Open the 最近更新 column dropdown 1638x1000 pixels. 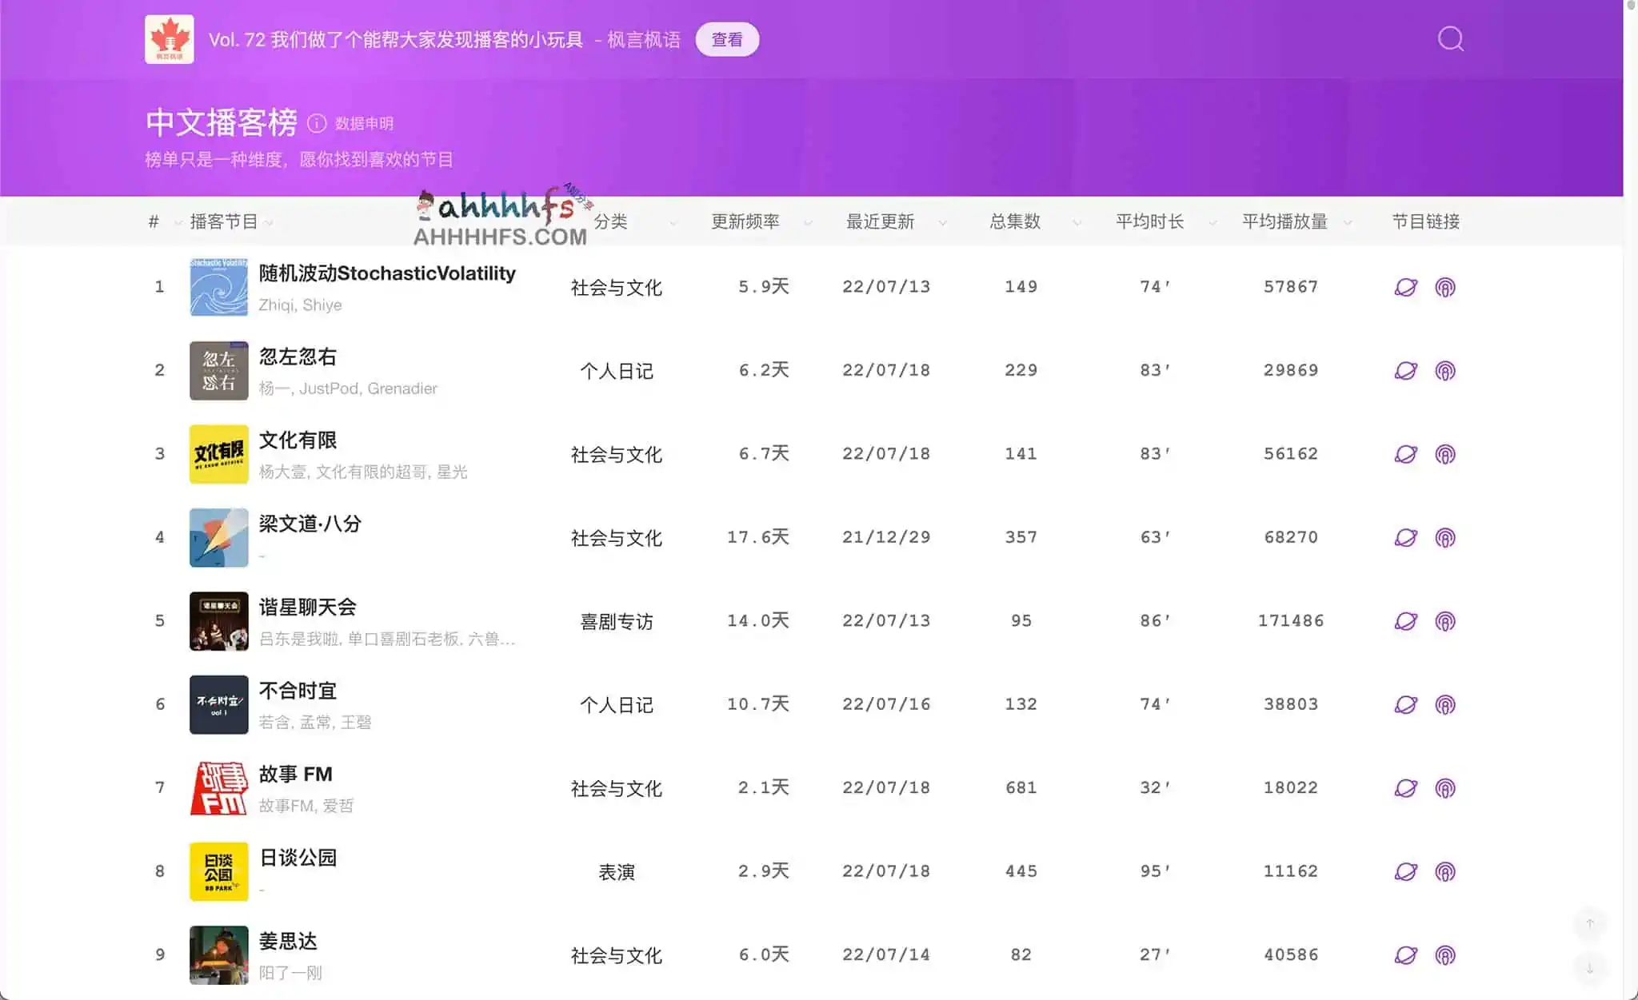click(943, 224)
